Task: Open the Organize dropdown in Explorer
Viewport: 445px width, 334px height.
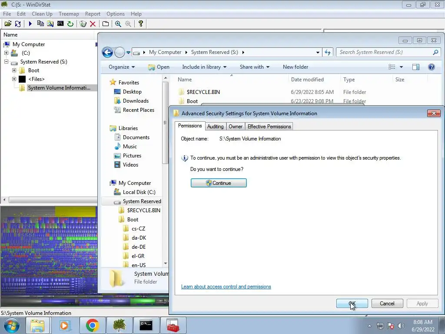Action: coord(122,67)
